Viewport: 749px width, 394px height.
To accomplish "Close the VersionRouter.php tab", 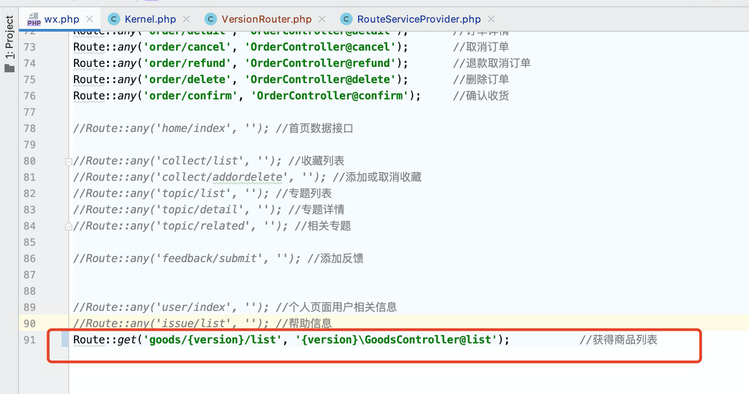I will pyautogui.click(x=322, y=19).
